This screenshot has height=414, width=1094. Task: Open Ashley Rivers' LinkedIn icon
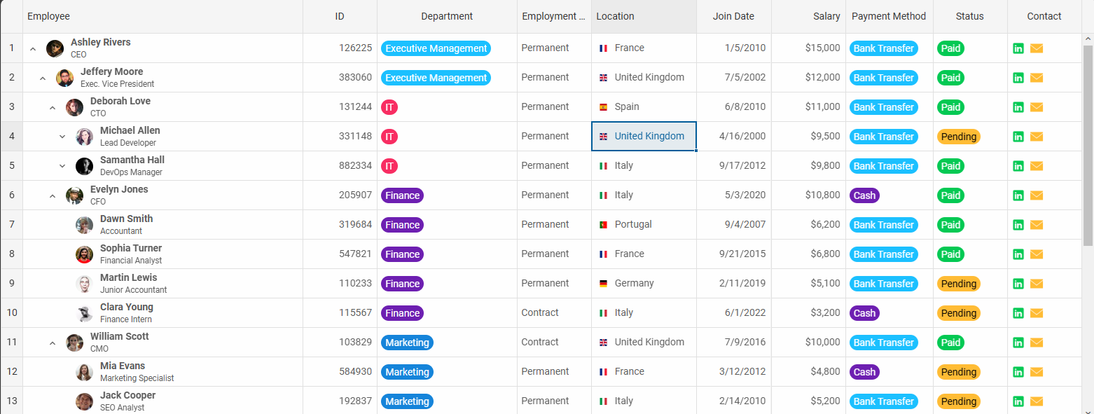[x=1018, y=48]
